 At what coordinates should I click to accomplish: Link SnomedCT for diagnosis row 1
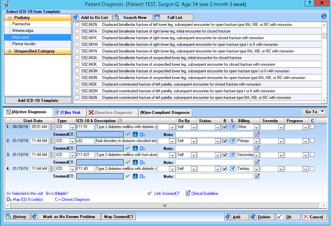(128, 134)
